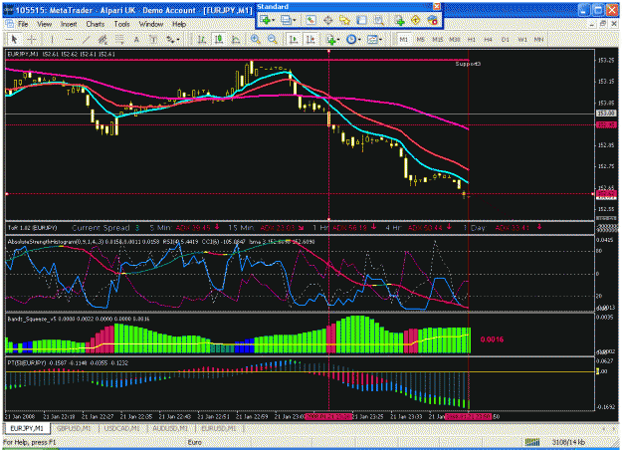The image size is (622, 450).
Task: Open the Profiles dropdown arrow
Action: [x=295, y=20]
